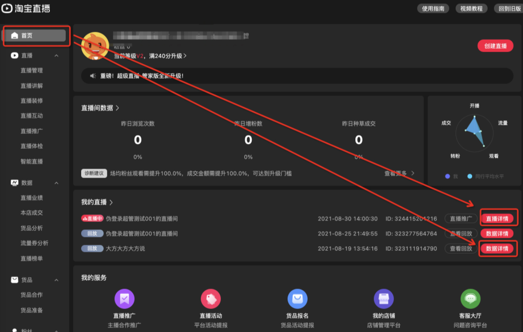Click the 创建直播 button
523x332 pixels.
pos(495,46)
